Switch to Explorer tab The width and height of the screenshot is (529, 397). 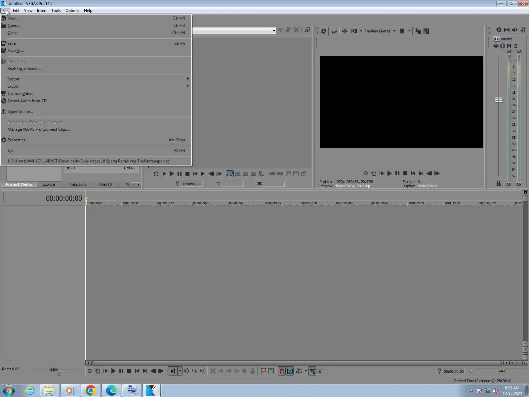click(x=49, y=184)
